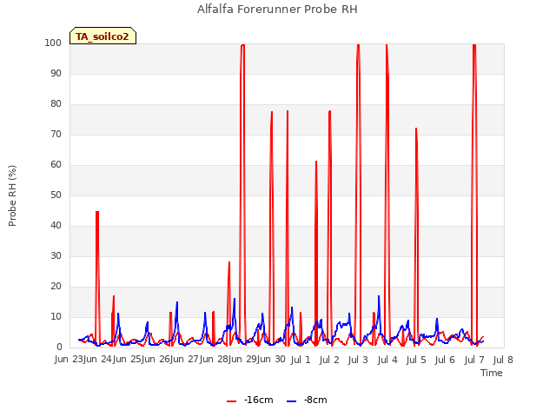556x417 pixels.
Task: Toggle the -16cm legend entry
Action: [x=250, y=400]
